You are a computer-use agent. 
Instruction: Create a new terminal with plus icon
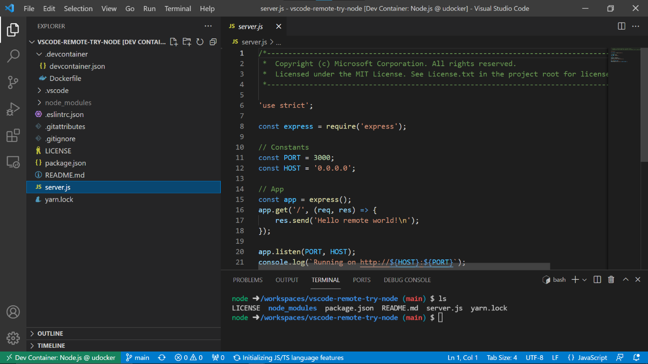point(575,279)
